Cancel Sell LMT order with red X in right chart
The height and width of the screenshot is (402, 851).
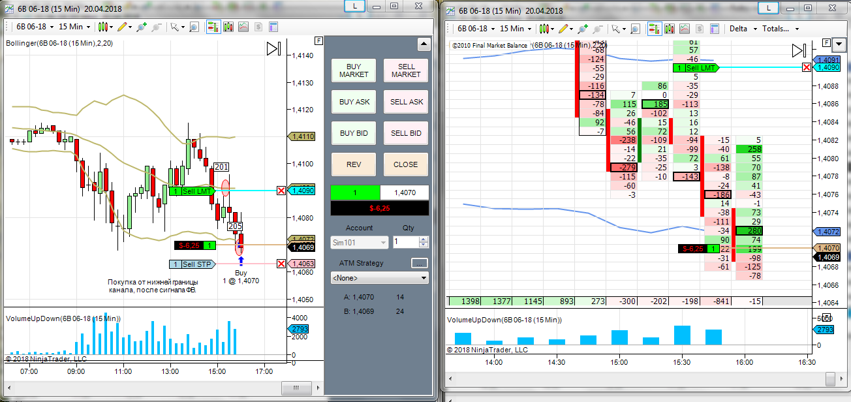pyautogui.click(x=807, y=67)
